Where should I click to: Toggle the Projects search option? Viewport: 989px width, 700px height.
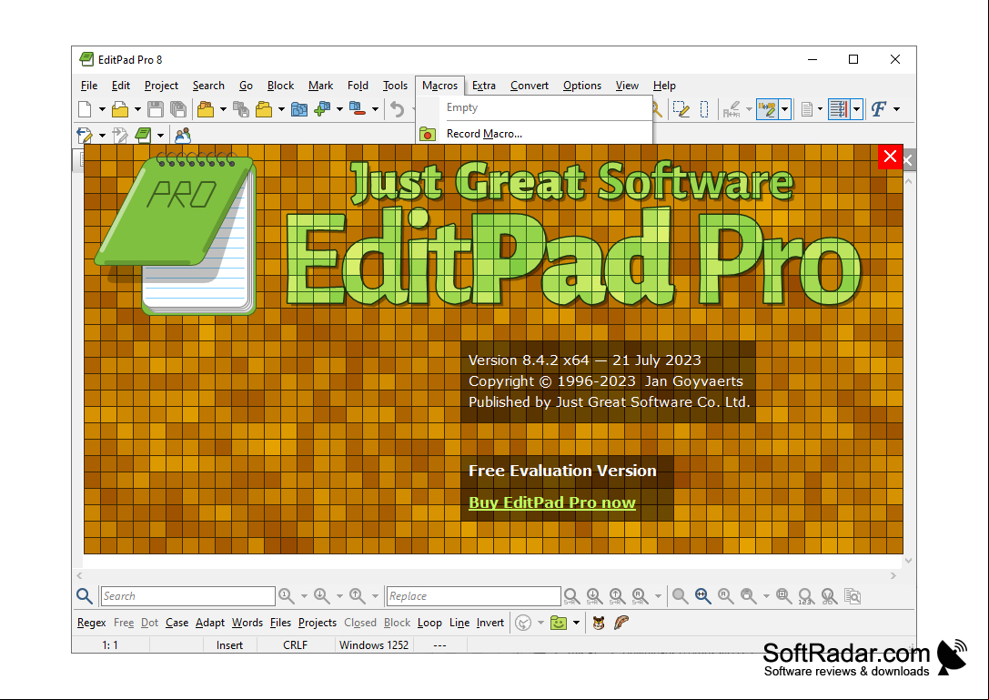[x=318, y=623]
